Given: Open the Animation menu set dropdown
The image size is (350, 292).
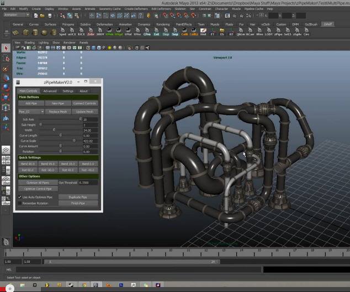Looking at the screenshot, I should click(17, 15).
